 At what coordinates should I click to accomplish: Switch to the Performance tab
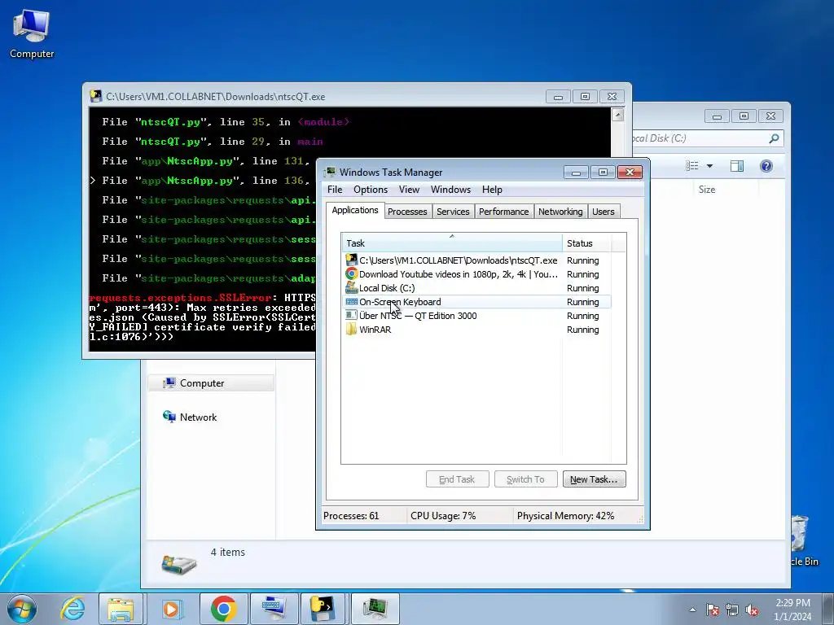(503, 212)
